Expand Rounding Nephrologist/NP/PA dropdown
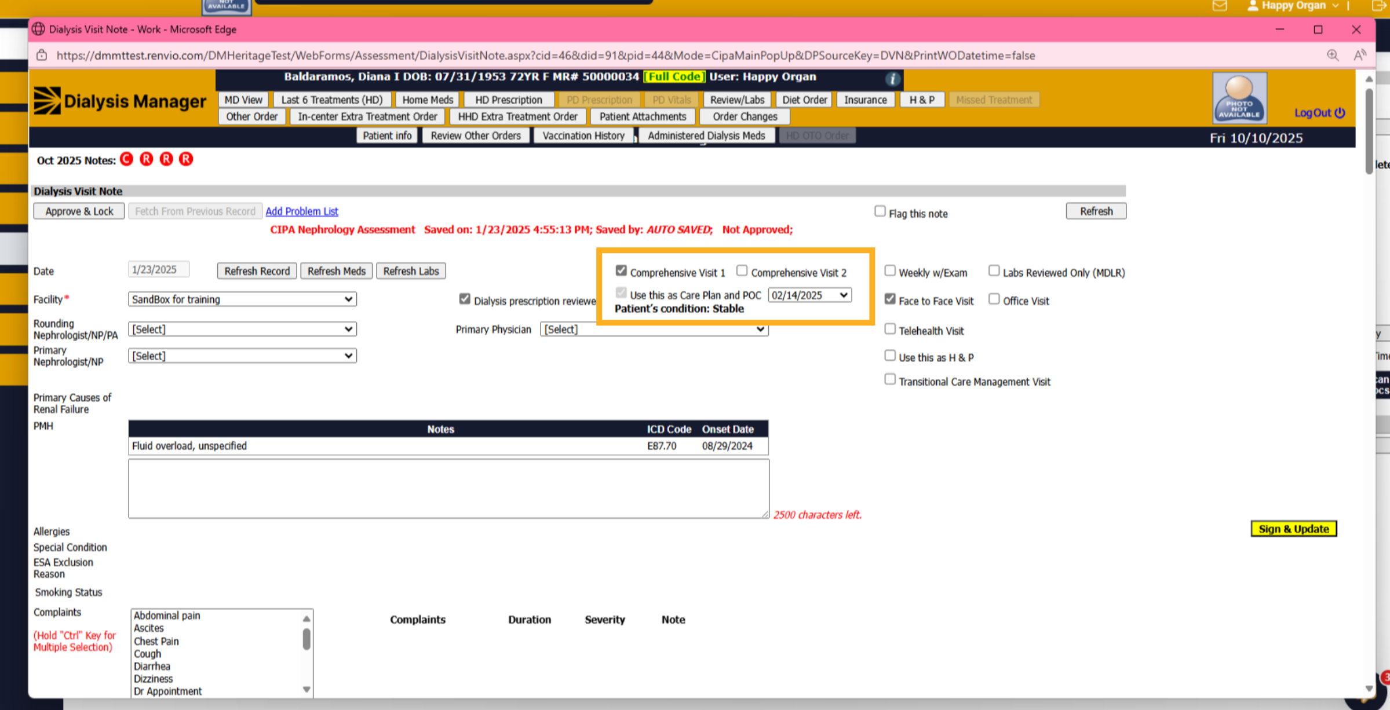 242,329
